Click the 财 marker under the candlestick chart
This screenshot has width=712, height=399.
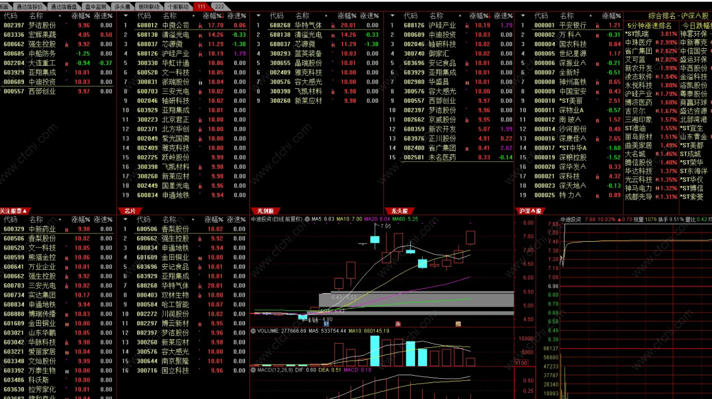(326, 323)
